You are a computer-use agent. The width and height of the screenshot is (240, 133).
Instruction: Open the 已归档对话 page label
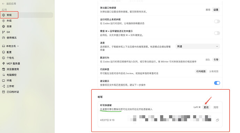[x=13, y=92]
